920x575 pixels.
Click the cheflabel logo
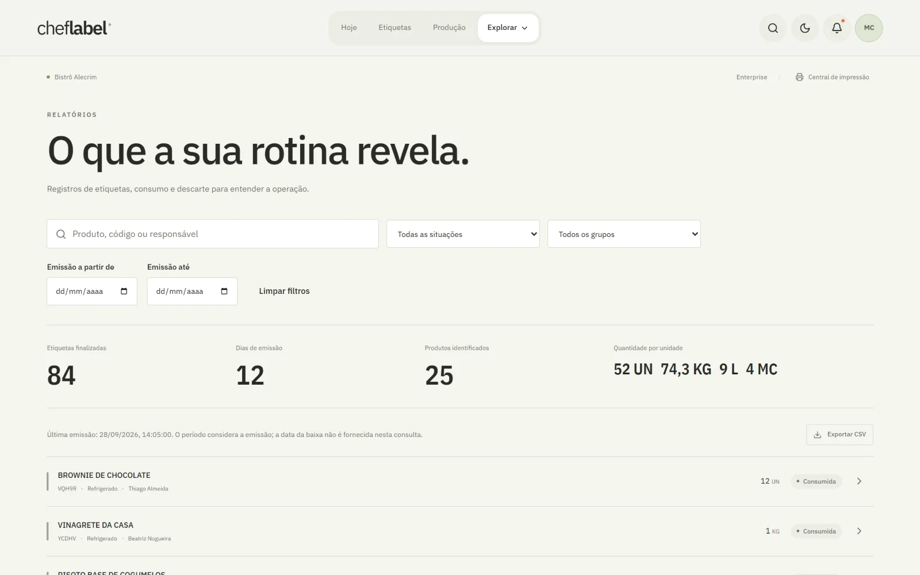(74, 28)
